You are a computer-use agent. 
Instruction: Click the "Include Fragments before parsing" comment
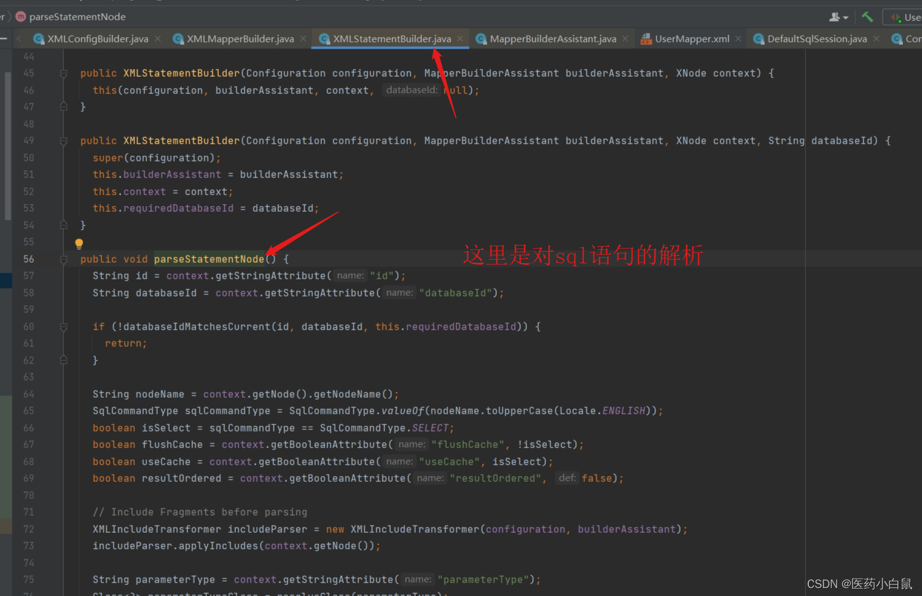point(200,512)
